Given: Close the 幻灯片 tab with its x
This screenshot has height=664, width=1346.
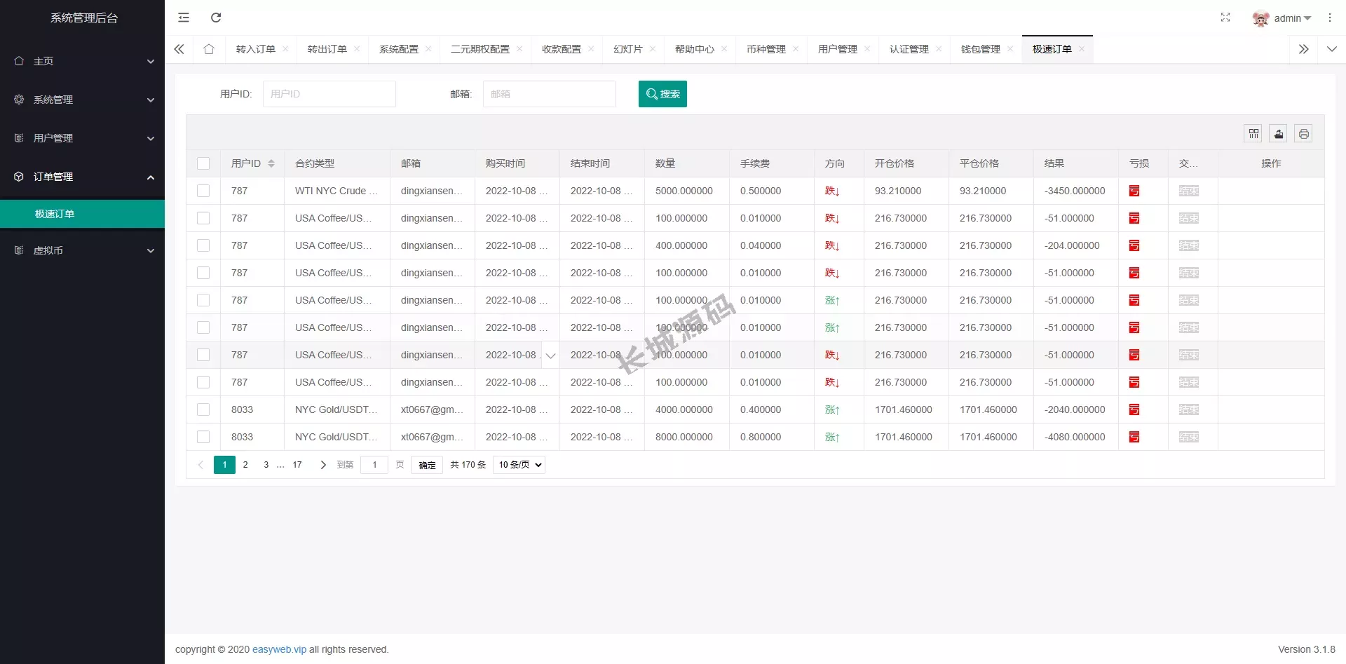Looking at the screenshot, I should 653,49.
